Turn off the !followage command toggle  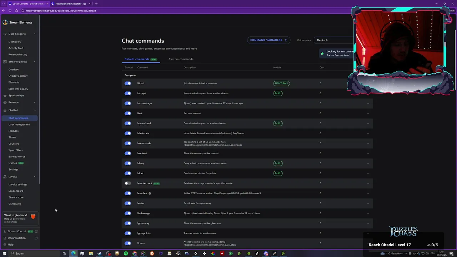128,213
